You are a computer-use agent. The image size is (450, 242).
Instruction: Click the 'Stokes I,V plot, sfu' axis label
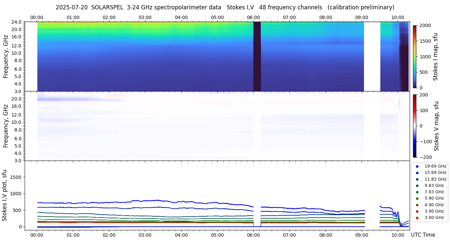pyautogui.click(x=5, y=195)
